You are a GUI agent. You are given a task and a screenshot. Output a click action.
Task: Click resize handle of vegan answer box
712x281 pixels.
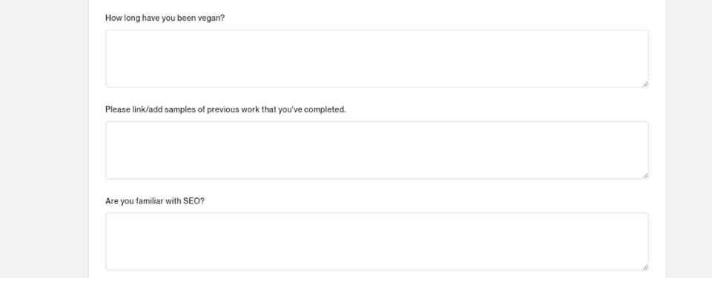pos(645,84)
